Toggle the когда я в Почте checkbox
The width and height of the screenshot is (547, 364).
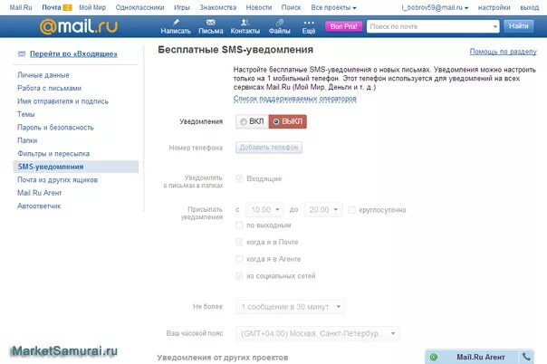point(239,242)
